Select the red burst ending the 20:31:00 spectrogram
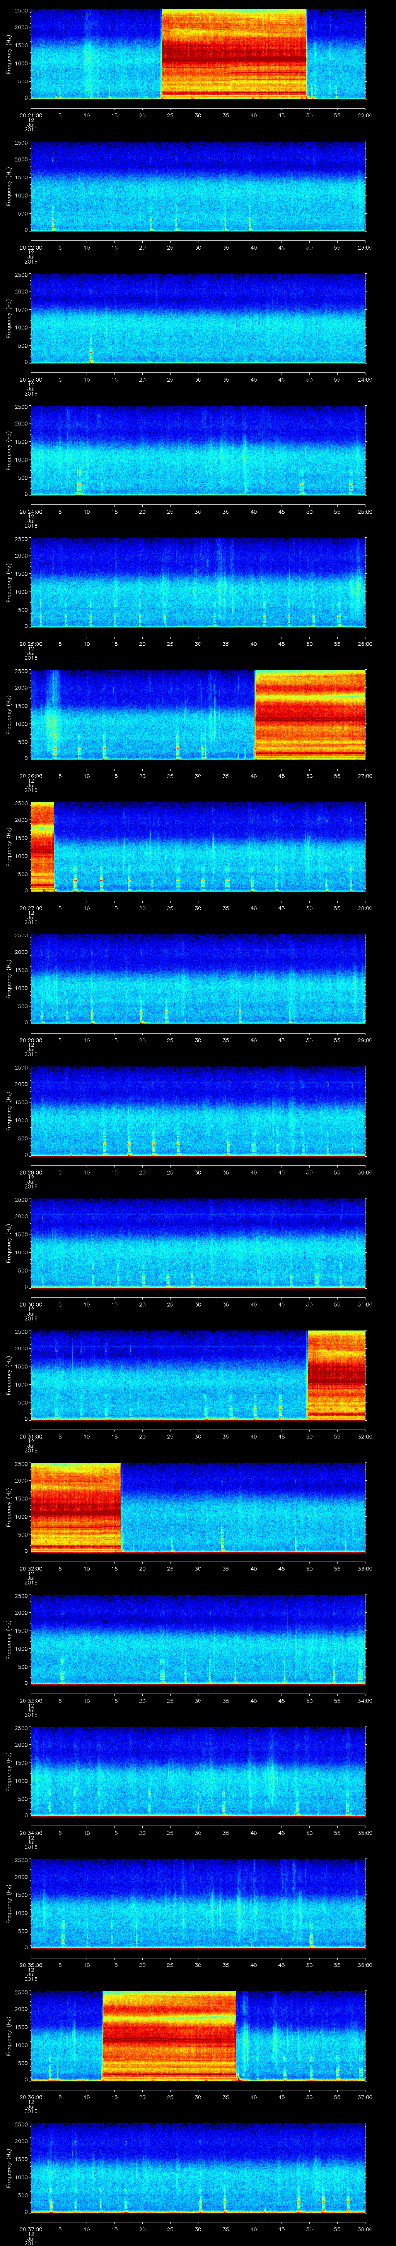This screenshot has width=396, height=2246. pyautogui.click(x=336, y=1374)
